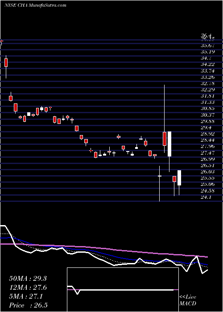This screenshot has width=223, height=312.
Task: Pick the 32.78 price level label
Action: 208,84
